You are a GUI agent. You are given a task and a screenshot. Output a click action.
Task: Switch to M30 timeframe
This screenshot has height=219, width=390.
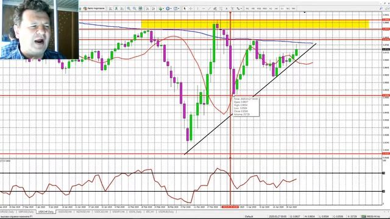click(x=265, y=9)
